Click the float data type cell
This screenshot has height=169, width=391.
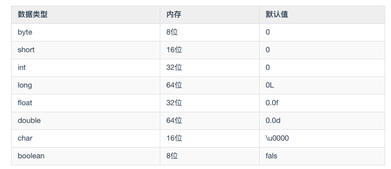point(25,103)
